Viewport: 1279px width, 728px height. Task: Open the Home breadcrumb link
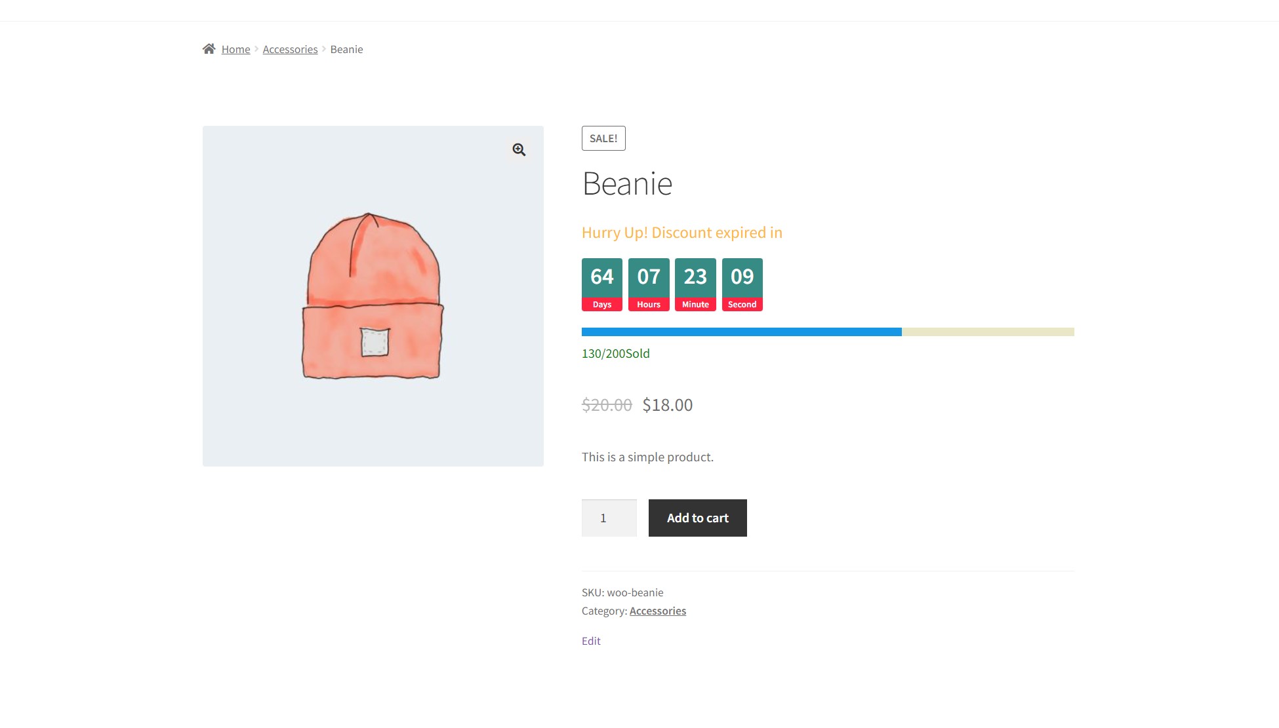click(x=235, y=50)
